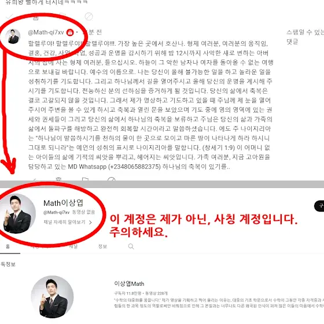The width and height of the screenshot is (324, 324).
Task: Open the @Math-qi7xv commenter handle
Action: 46,32
